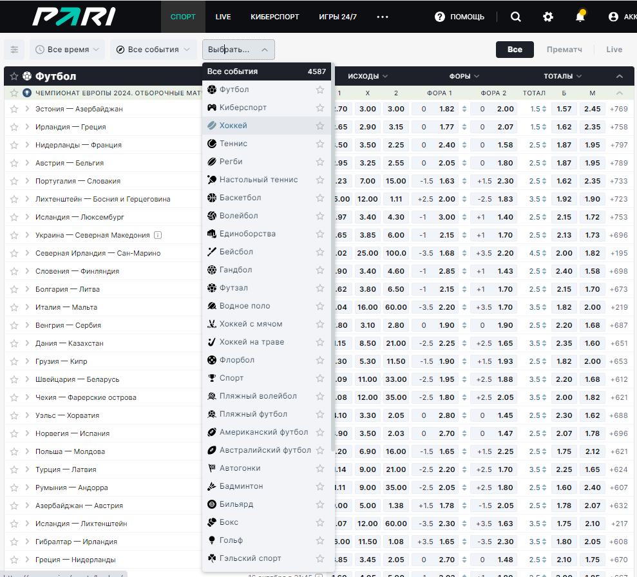
Task: Open the ТОТАЛЫ column dropdown
Action: 563,76
